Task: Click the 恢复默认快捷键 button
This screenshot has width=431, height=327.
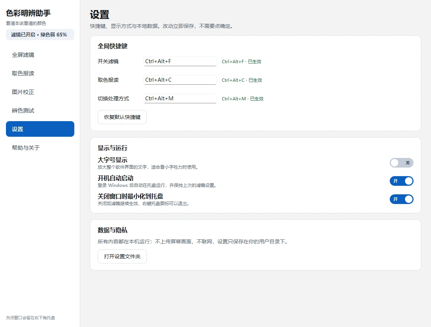Action: tap(122, 117)
